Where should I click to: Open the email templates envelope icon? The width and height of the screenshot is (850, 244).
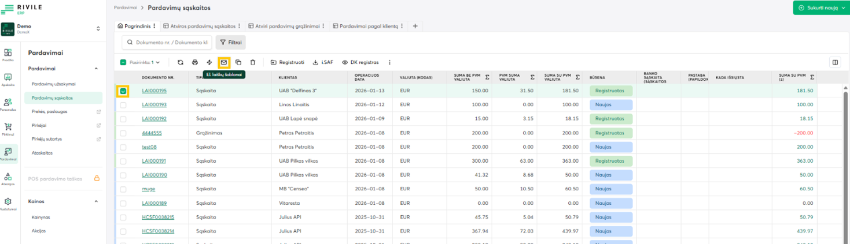224,62
